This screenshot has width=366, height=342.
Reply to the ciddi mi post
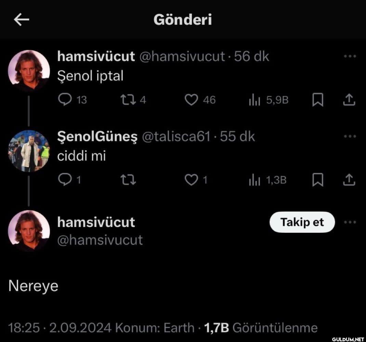tap(69, 180)
